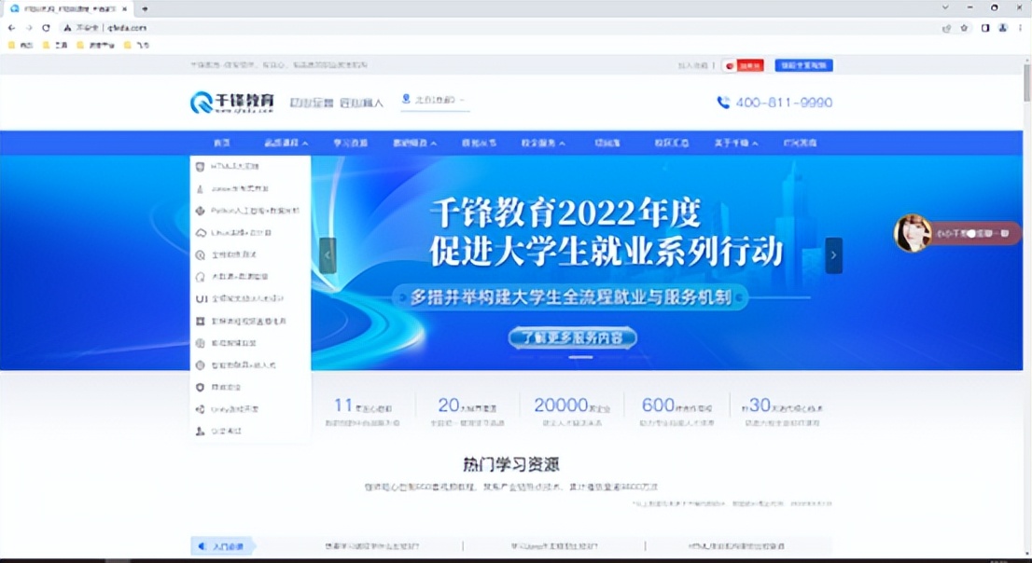Open the campus location selector in the header
The height and width of the screenshot is (563, 1032).
coord(435,100)
